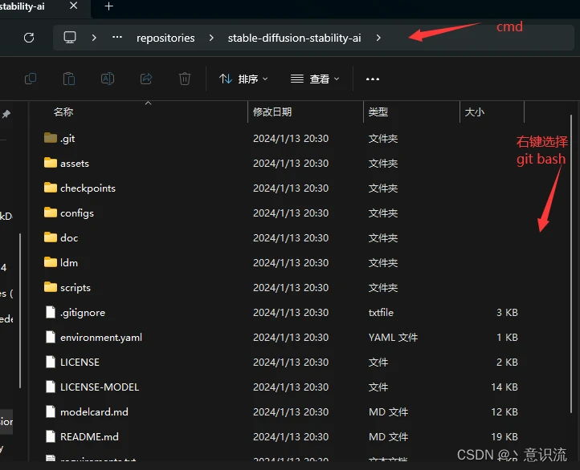
Task: Select the checkpoints folder icon
Action: [x=51, y=188]
